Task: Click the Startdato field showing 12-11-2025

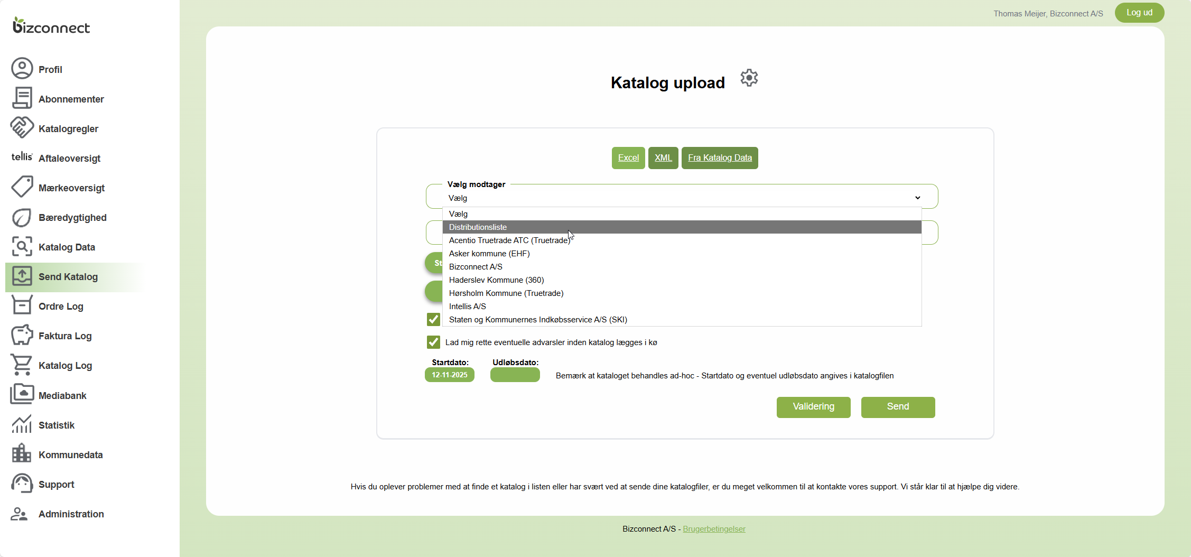Action: [450, 375]
